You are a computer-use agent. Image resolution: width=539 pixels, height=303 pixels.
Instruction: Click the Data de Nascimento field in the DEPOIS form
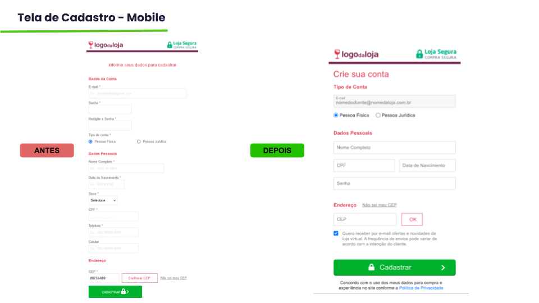click(428, 166)
